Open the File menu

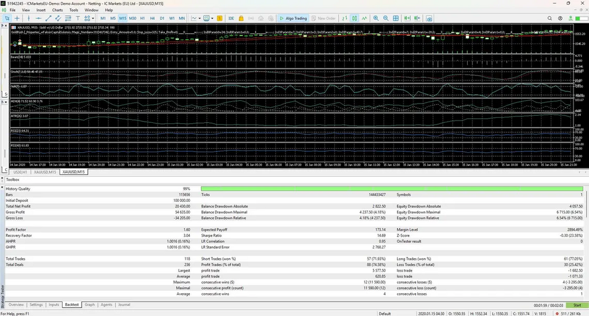(x=12, y=10)
